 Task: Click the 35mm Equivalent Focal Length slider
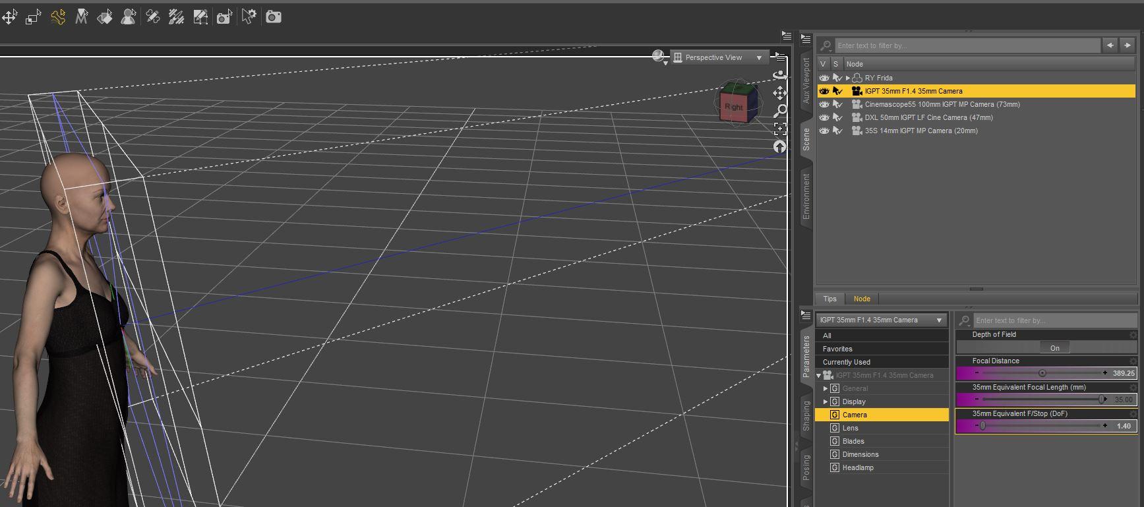1046,400
